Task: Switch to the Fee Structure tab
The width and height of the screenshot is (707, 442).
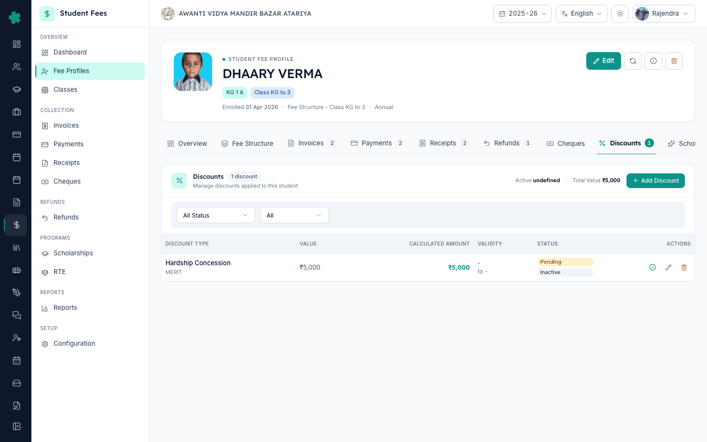Action: pyautogui.click(x=247, y=143)
